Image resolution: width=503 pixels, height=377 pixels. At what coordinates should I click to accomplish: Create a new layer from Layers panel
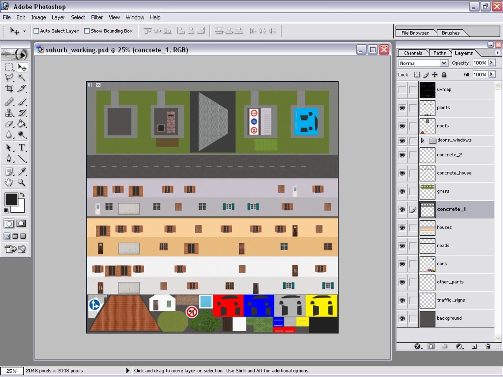pyautogui.click(x=474, y=346)
